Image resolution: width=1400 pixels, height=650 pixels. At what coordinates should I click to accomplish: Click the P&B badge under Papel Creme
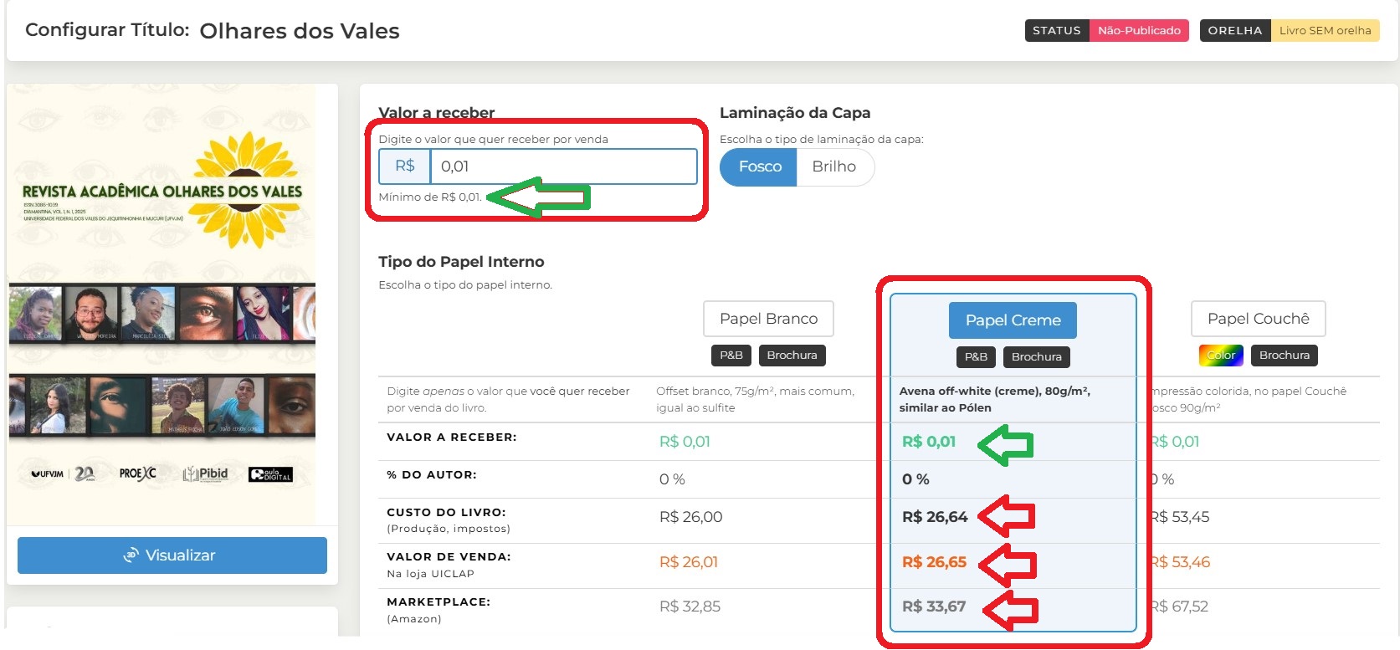(976, 357)
